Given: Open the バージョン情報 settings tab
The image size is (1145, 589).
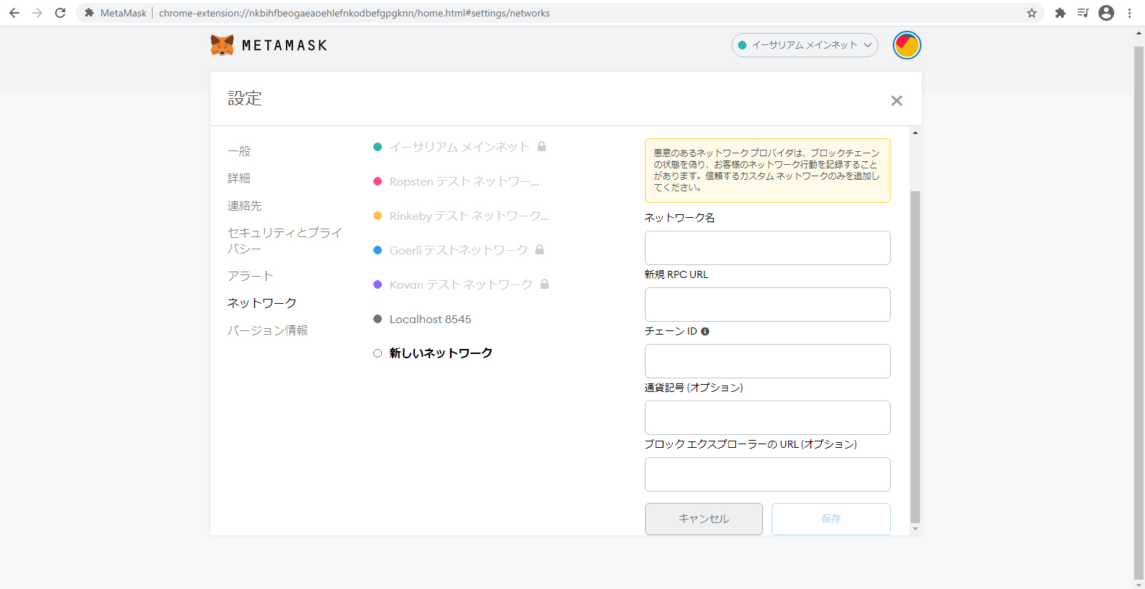Looking at the screenshot, I should click(x=268, y=330).
